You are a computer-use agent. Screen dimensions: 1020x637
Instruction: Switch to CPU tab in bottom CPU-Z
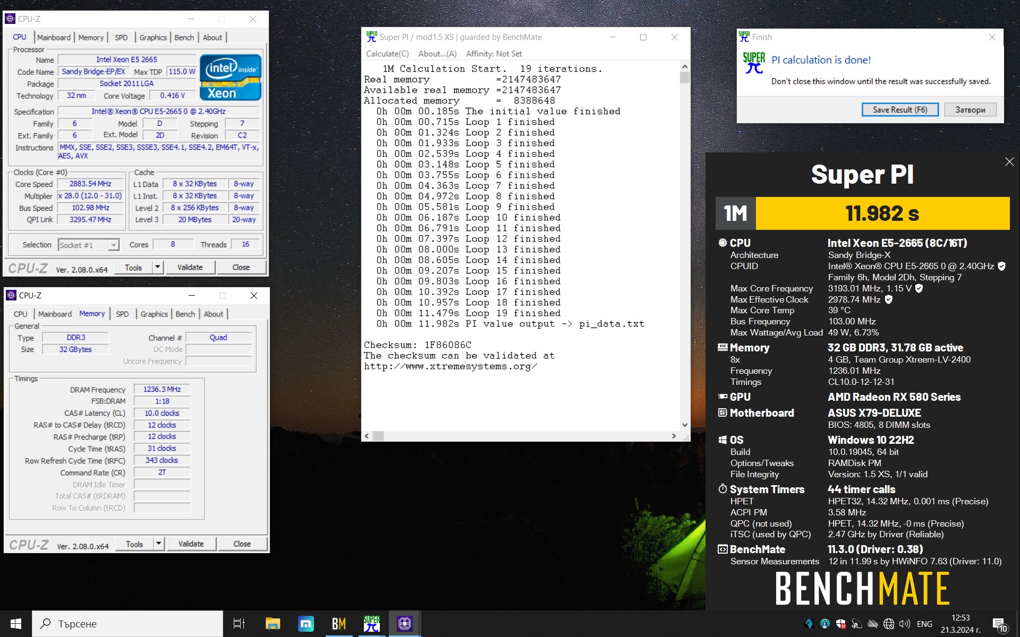(21, 314)
